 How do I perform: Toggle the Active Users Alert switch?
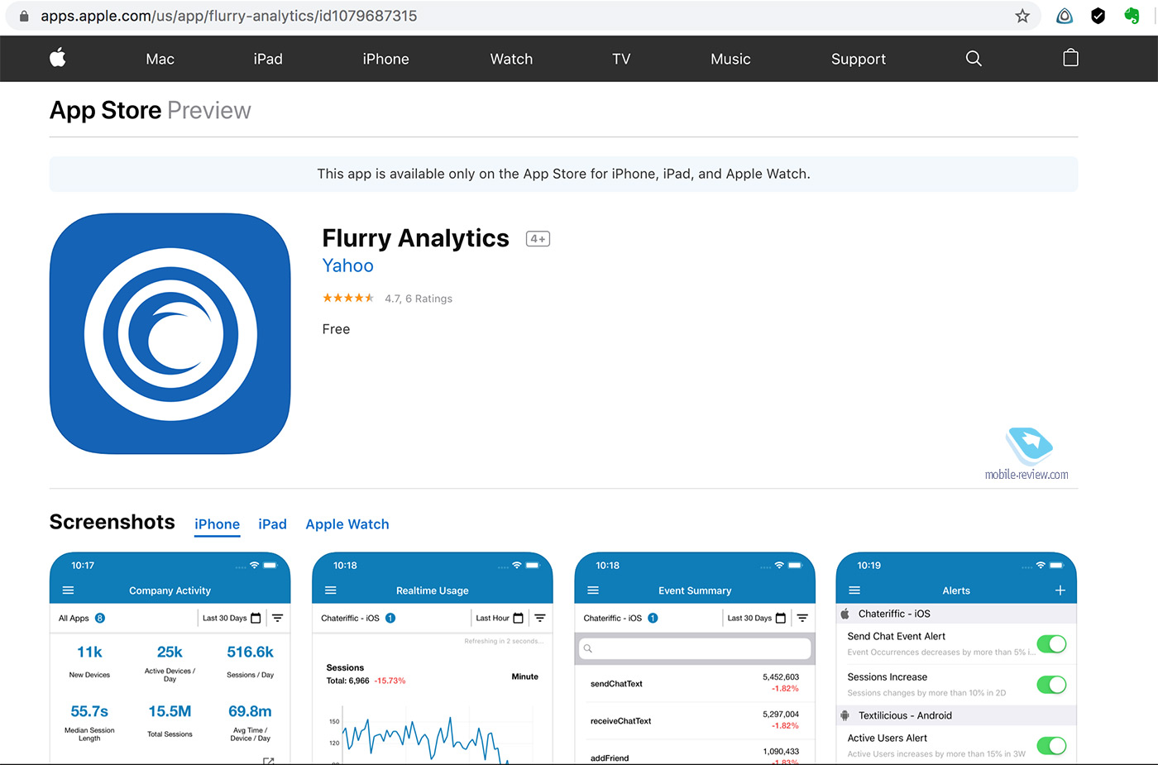click(1051, 746)
